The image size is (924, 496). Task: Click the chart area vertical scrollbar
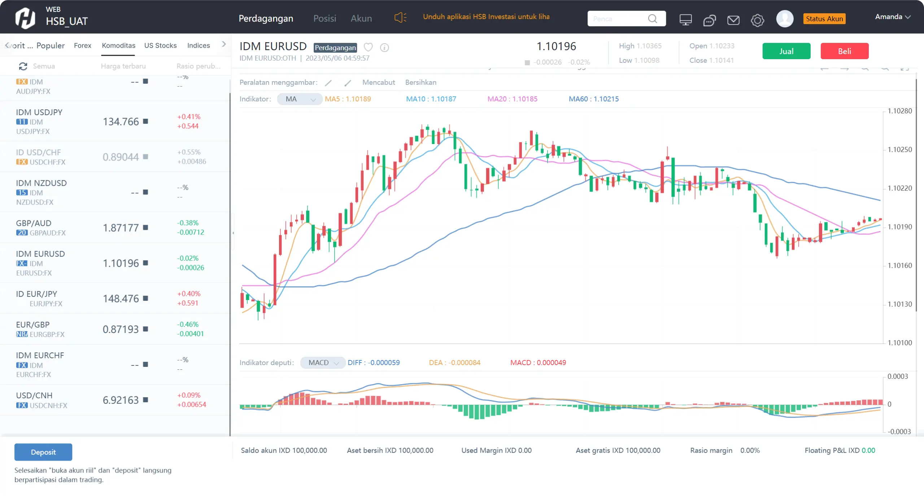tap(916, 195)
